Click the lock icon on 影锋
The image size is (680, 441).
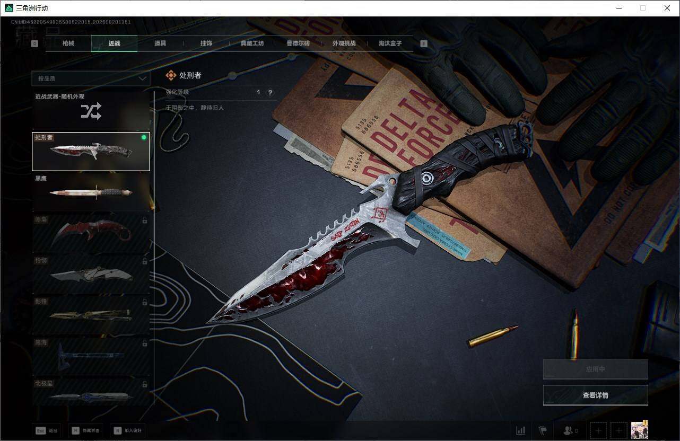coord(145,302)
